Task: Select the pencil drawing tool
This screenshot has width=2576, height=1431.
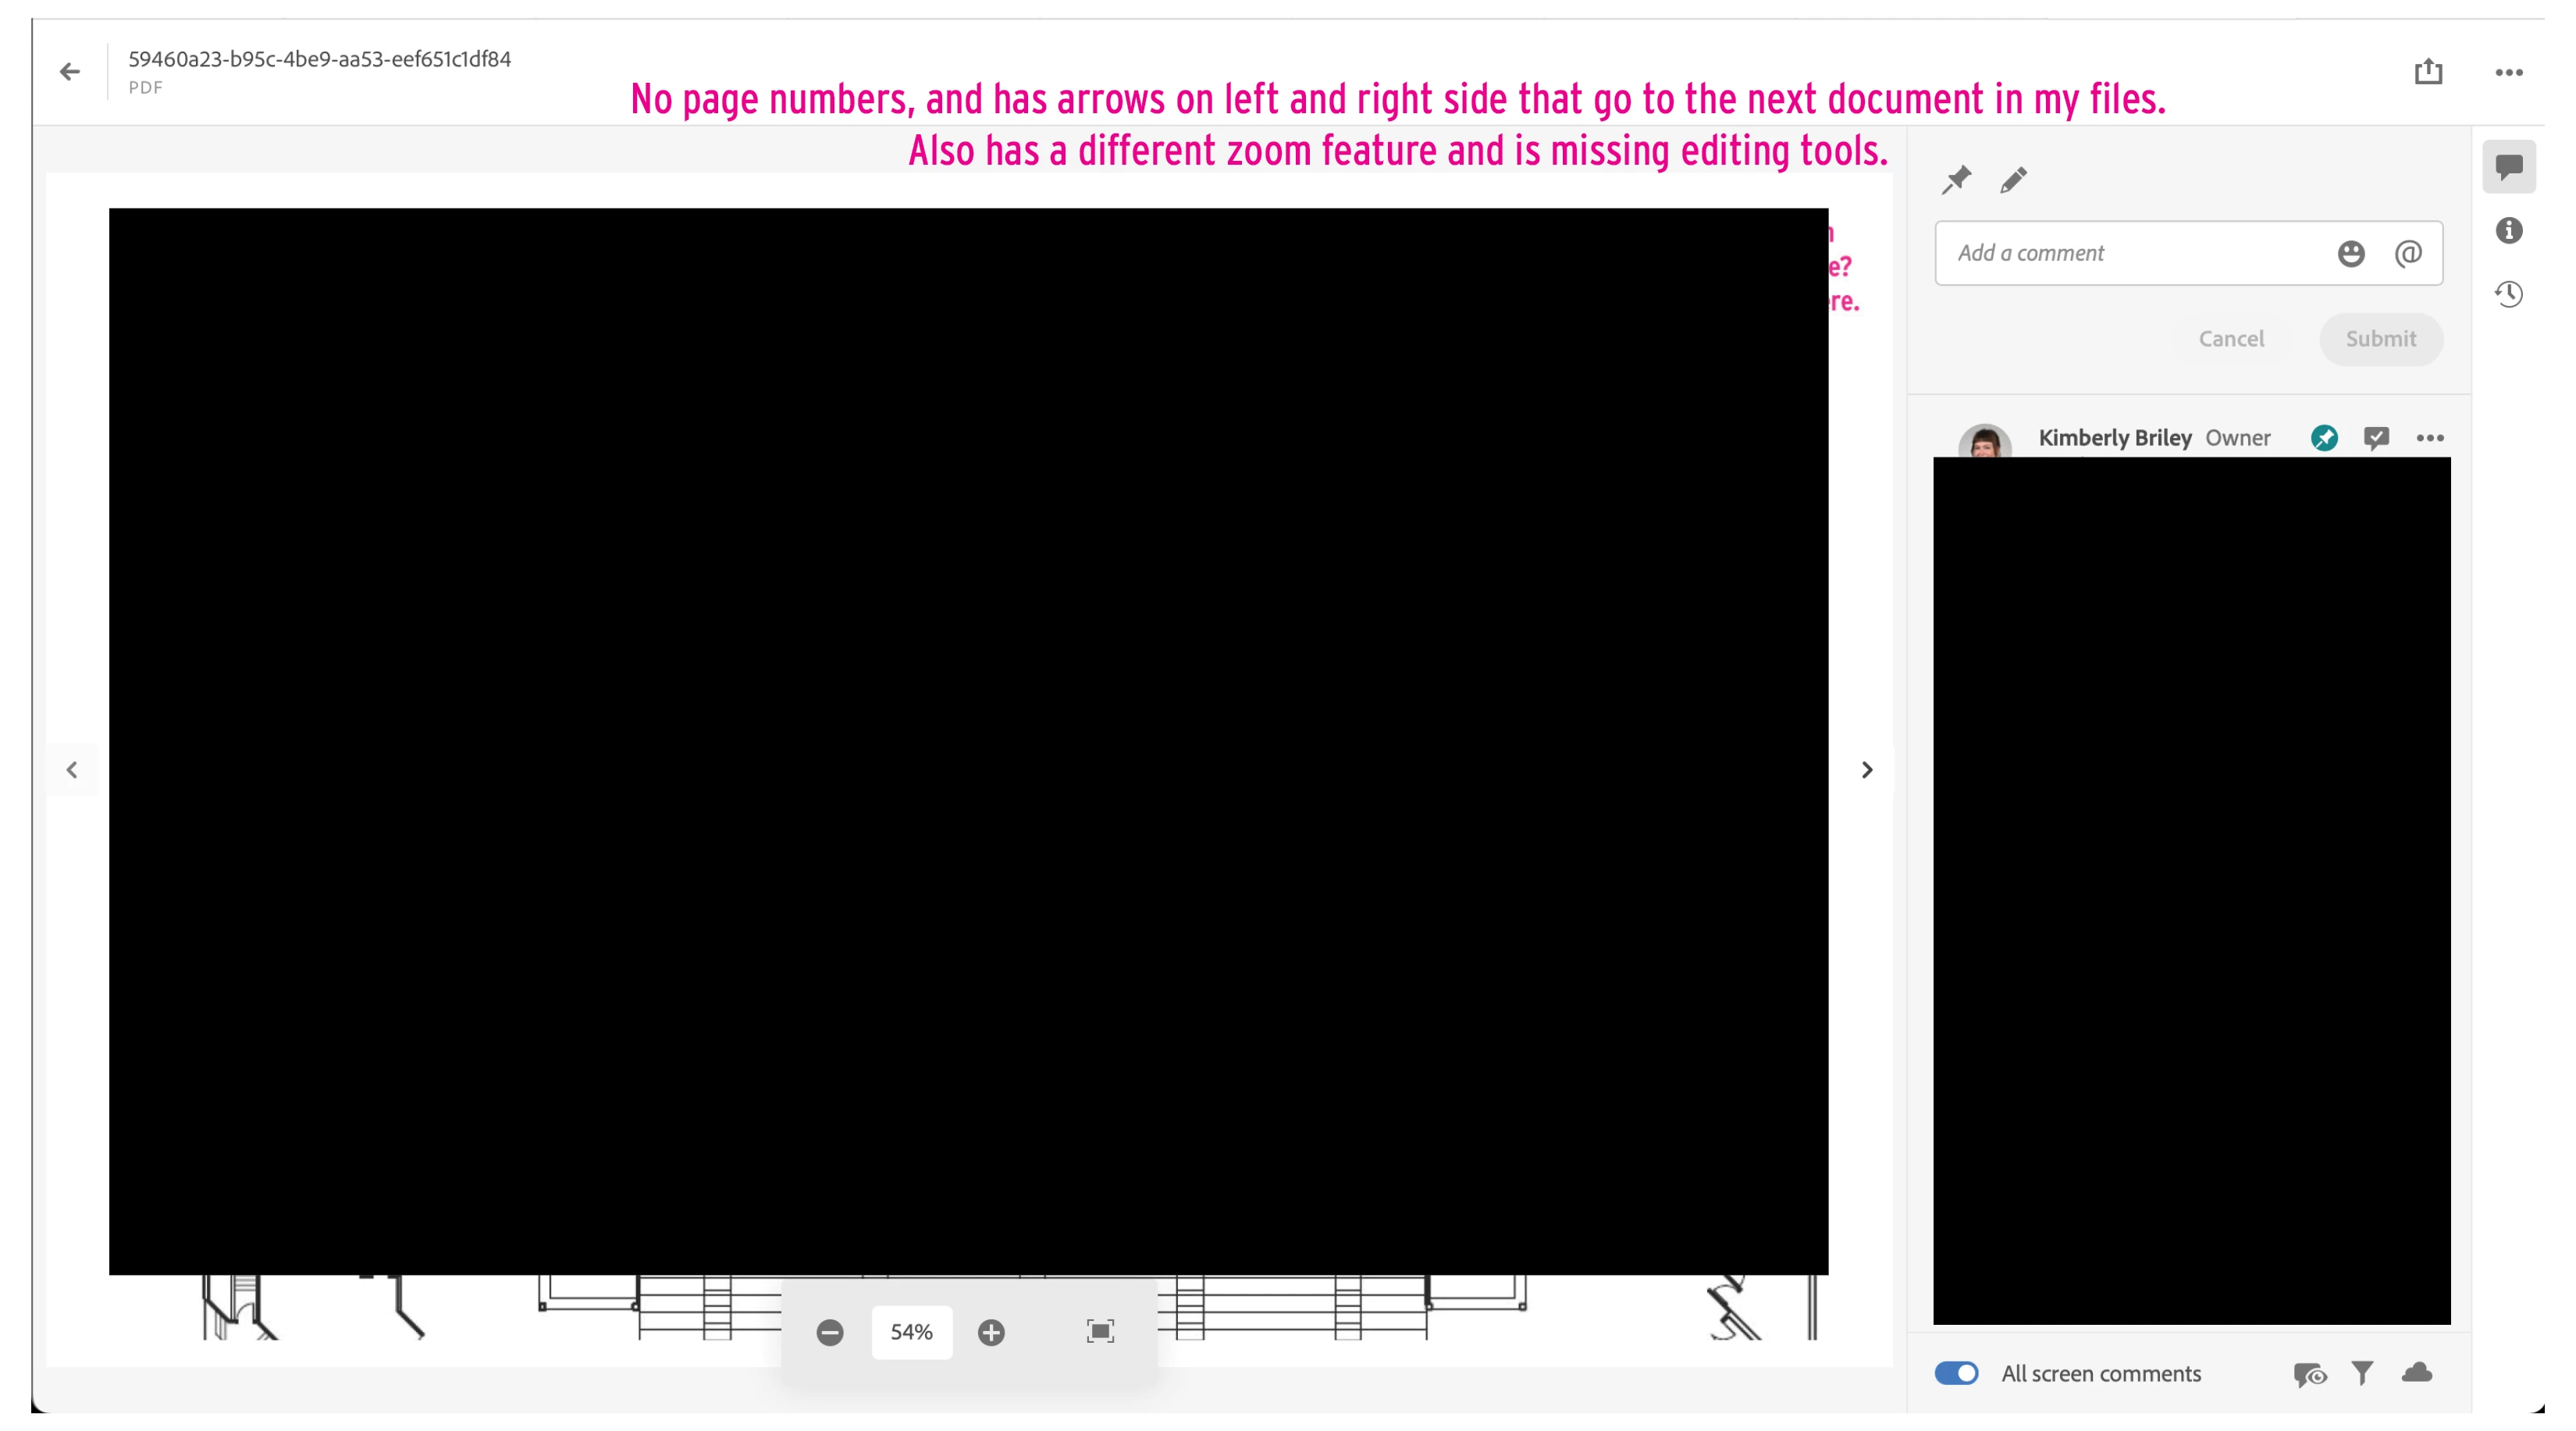Action: pyautogui.click(x=2013, y=180)
